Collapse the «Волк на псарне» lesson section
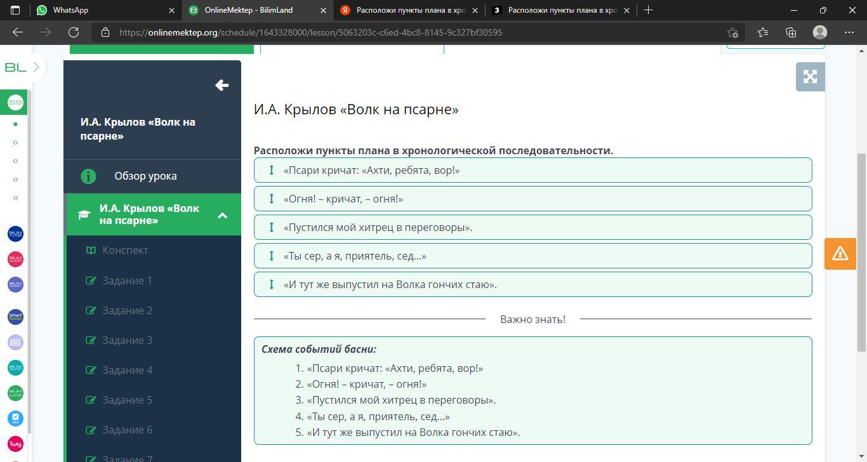 click(x=222, y=215)
